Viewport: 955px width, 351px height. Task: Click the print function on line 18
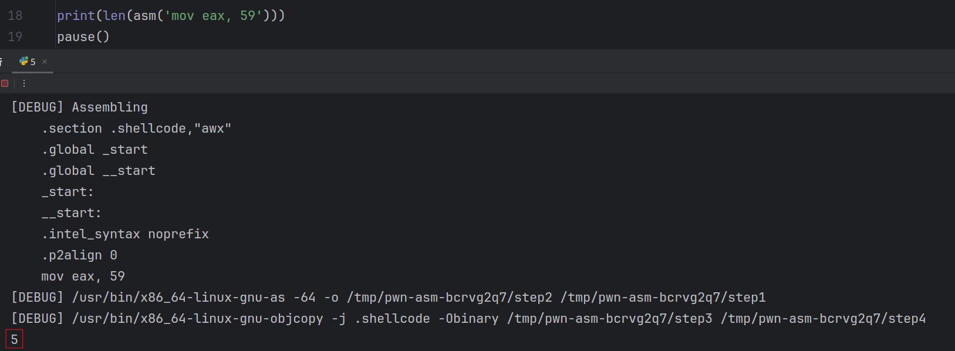click(x=76, y=15)
